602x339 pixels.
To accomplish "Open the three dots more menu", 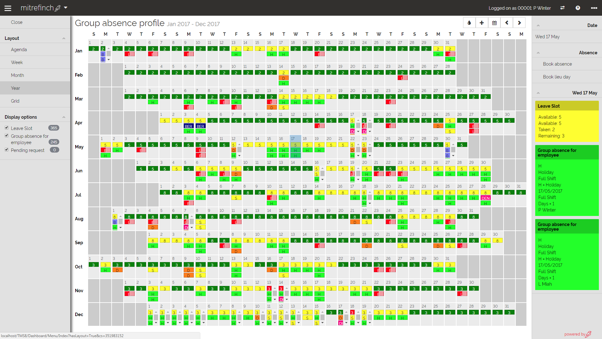I will click(594, 8).
